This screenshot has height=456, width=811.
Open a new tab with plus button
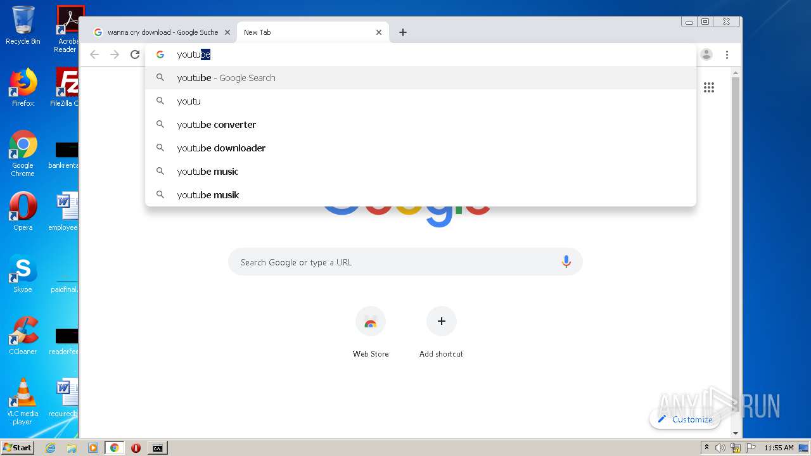point(403,32)
